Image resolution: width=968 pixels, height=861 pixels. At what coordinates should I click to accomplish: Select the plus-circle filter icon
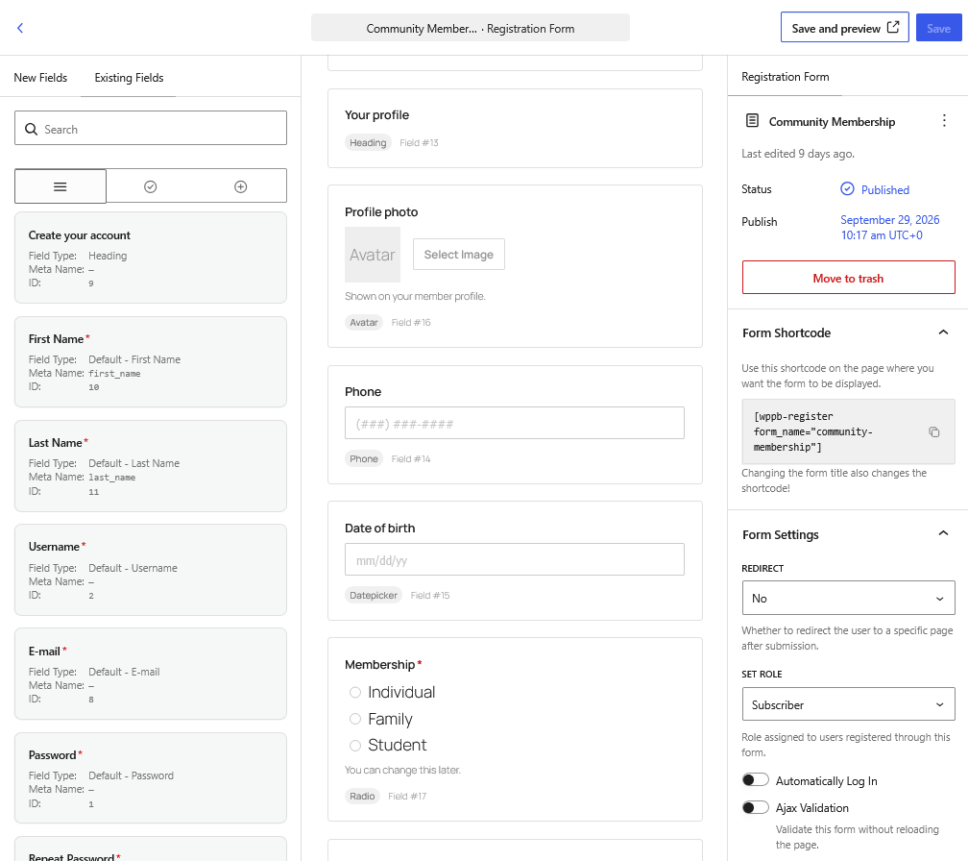coord(241,186)
